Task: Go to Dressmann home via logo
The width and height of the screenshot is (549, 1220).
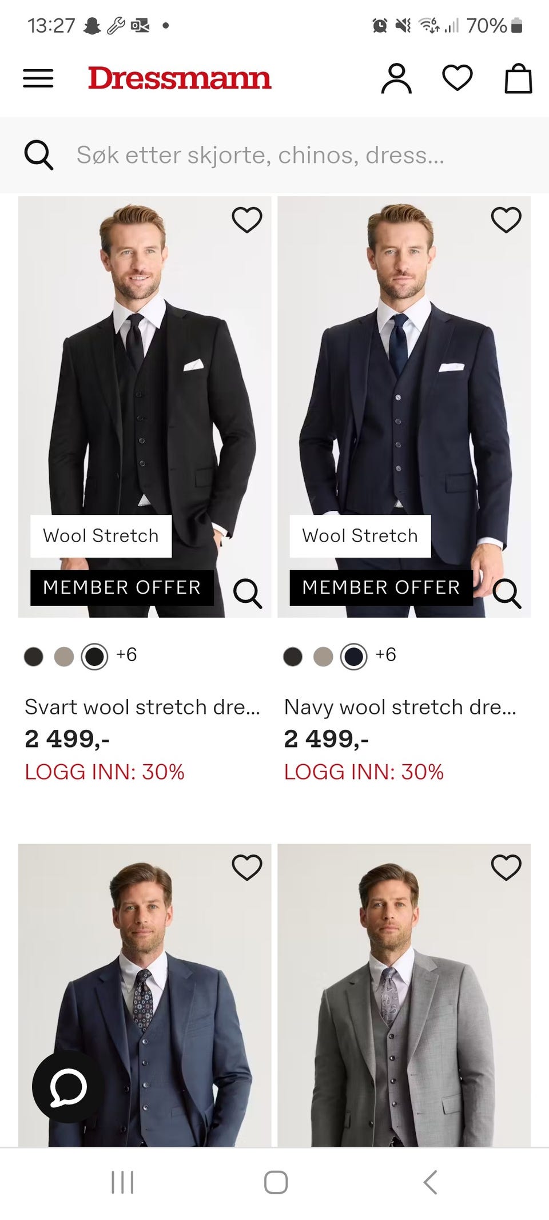Action: pos(180,78)
